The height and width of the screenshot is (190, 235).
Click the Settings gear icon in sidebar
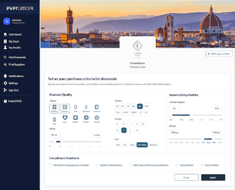pos(5,83)
